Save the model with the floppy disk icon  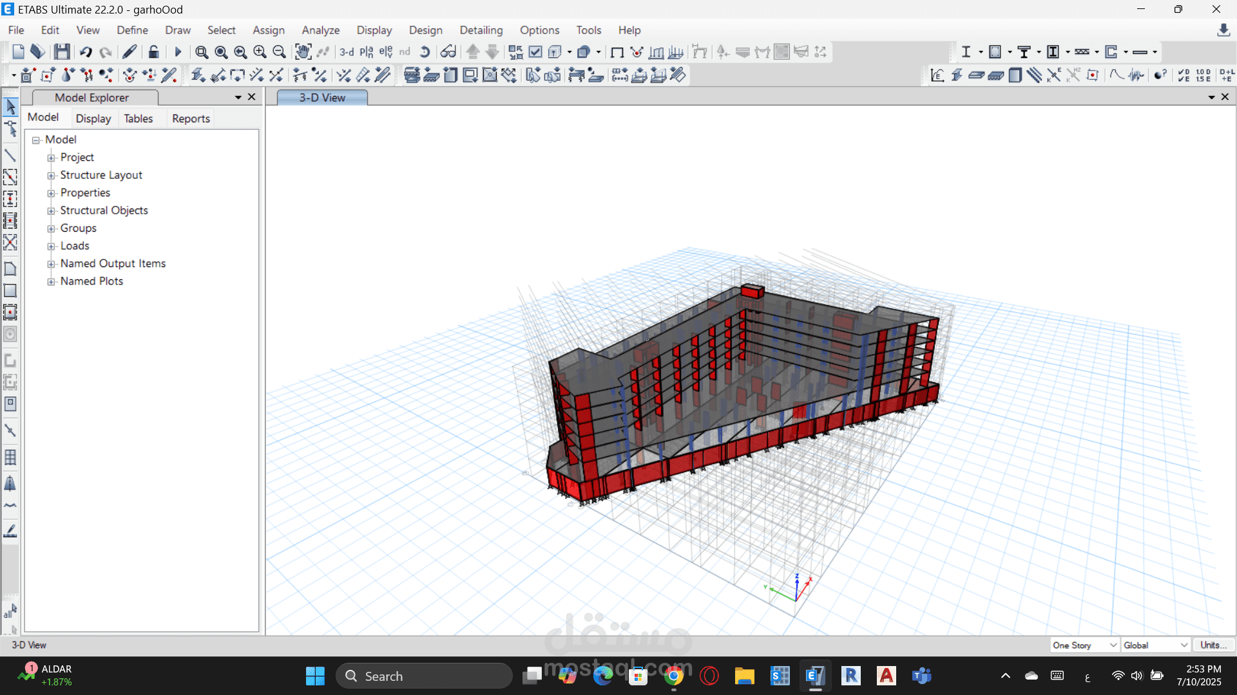click(62, 51)
